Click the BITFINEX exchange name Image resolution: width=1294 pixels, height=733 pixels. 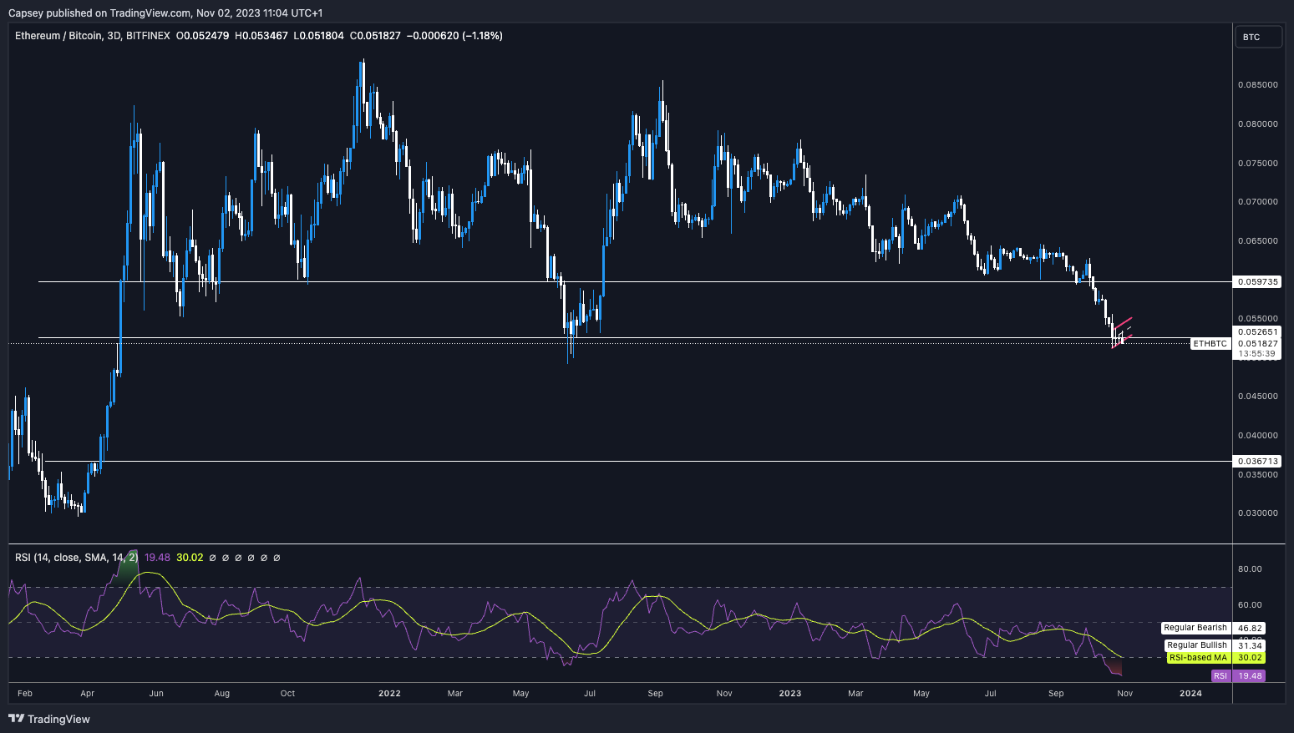[149, 36]
